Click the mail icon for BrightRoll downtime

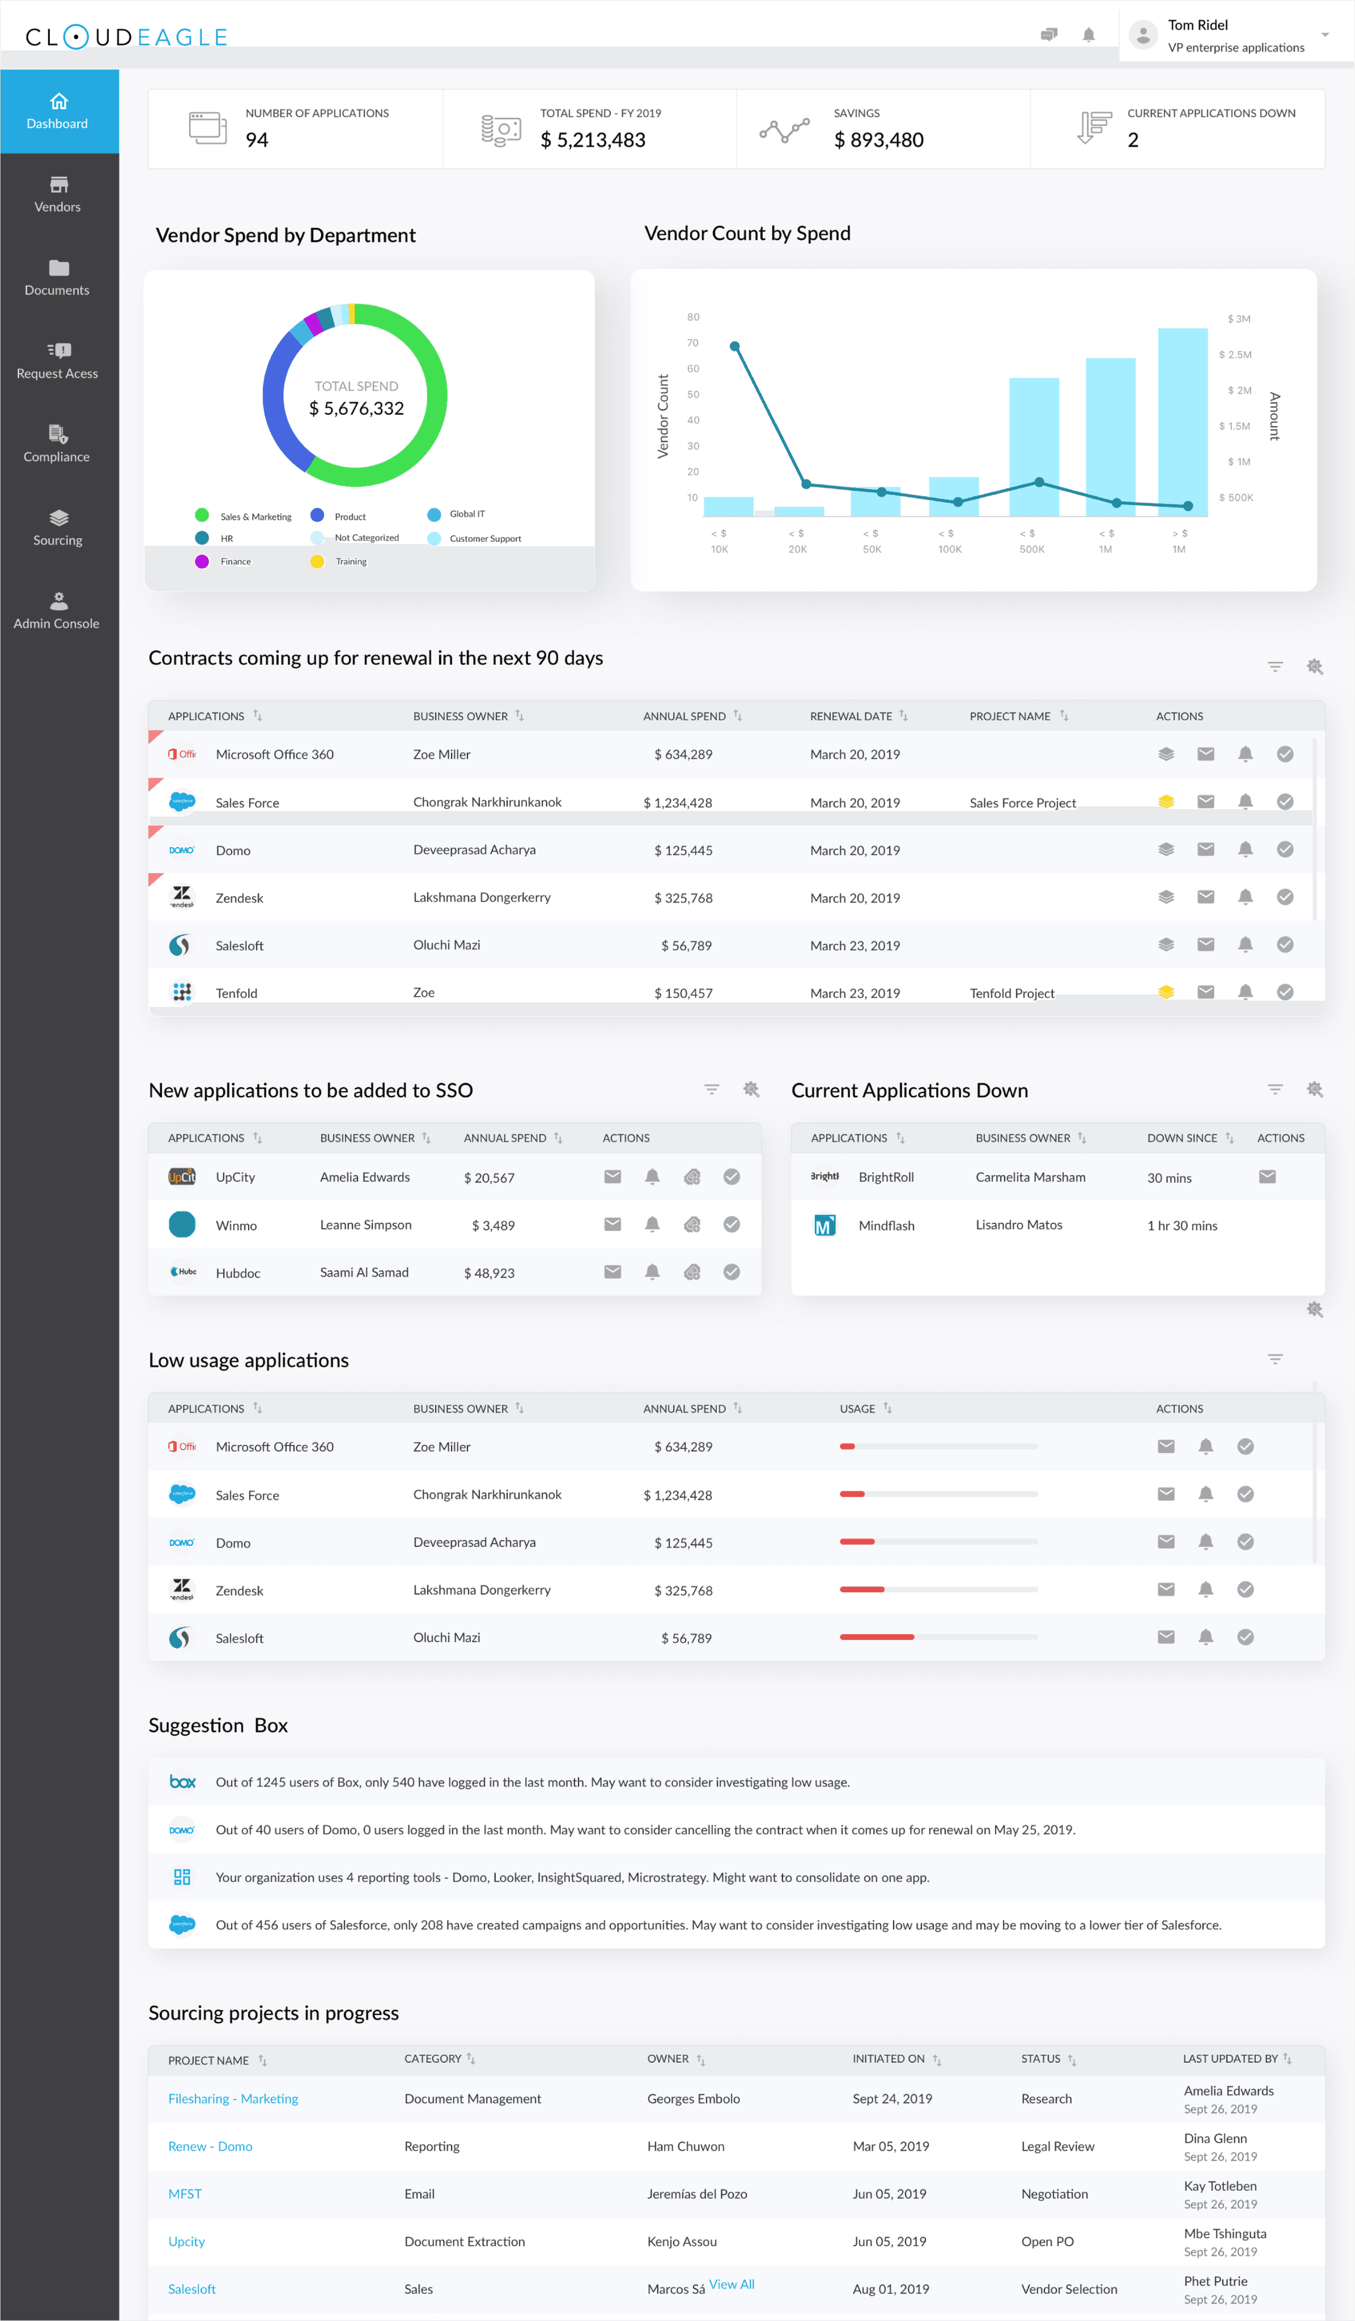tap(1267, 1177)
